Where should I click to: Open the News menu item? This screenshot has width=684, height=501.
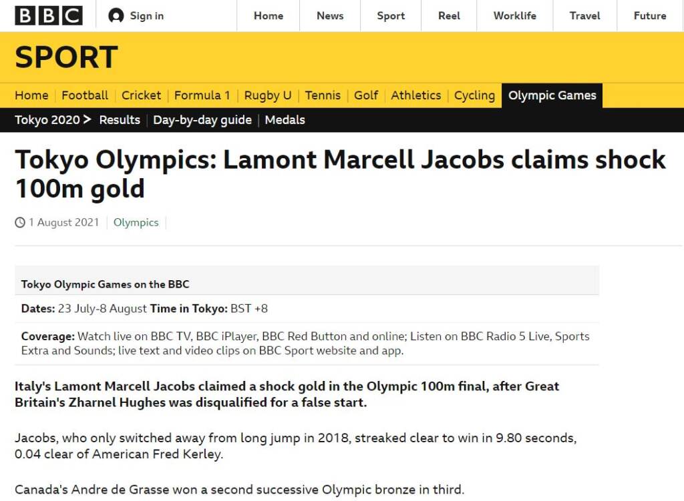329,15
